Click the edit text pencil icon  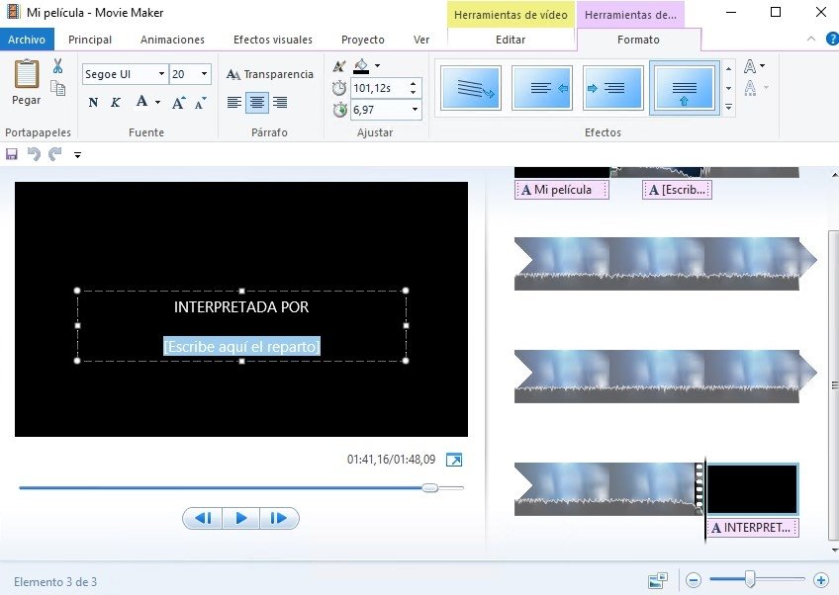click(338, 66)
